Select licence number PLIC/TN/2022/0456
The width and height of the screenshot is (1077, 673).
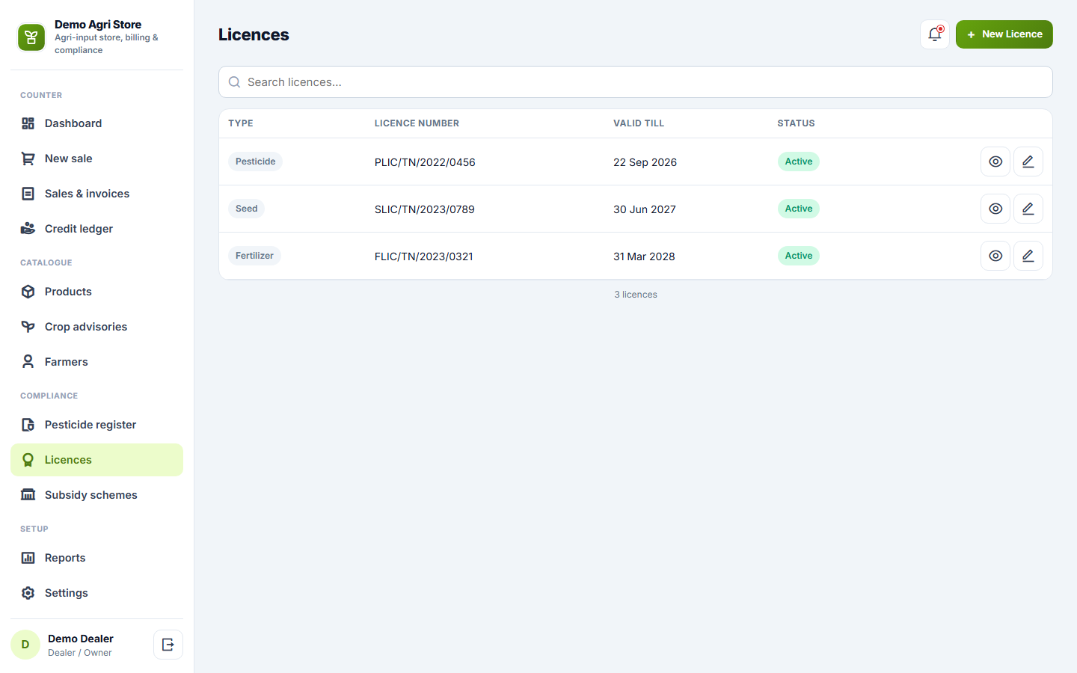(425, 162)
